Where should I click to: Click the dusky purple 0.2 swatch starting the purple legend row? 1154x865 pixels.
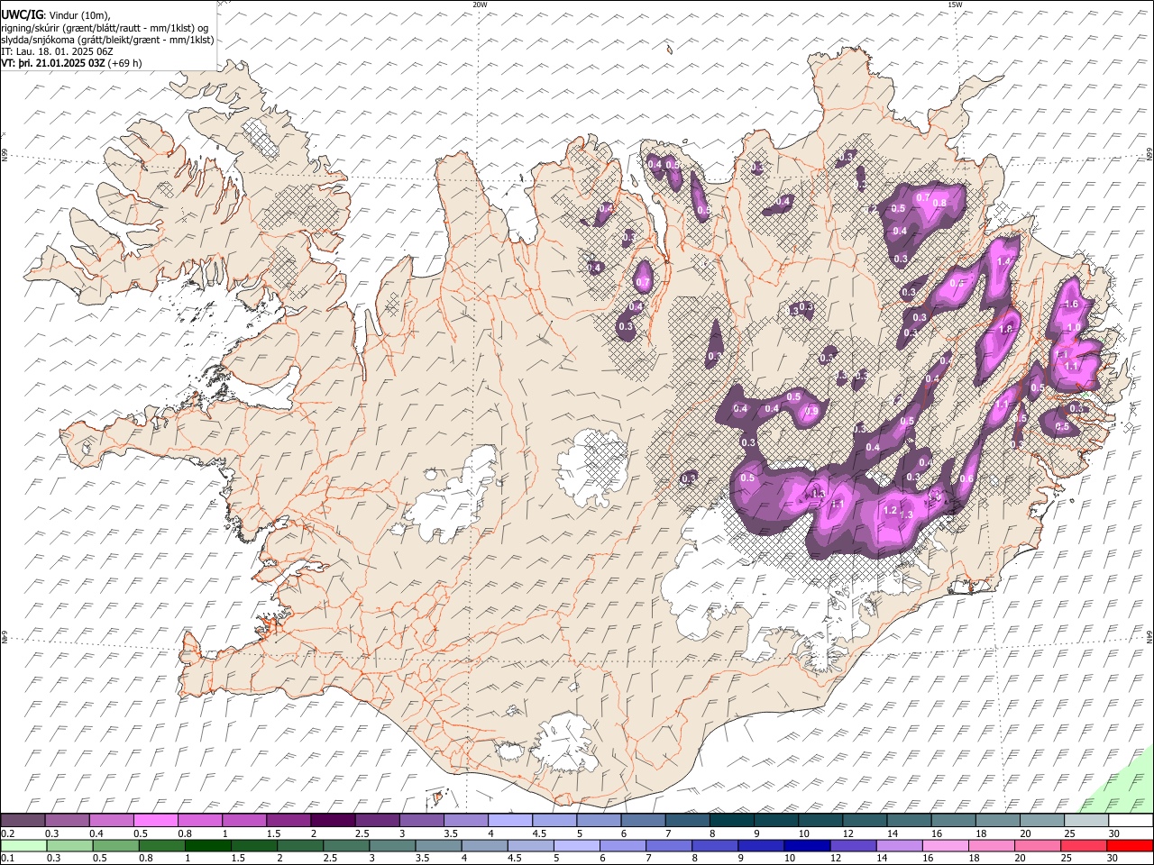click(23, 820)
